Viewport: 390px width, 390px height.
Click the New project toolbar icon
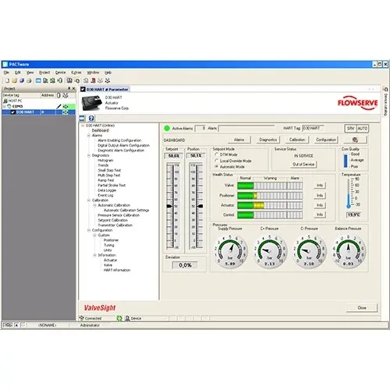coord(7,80)
